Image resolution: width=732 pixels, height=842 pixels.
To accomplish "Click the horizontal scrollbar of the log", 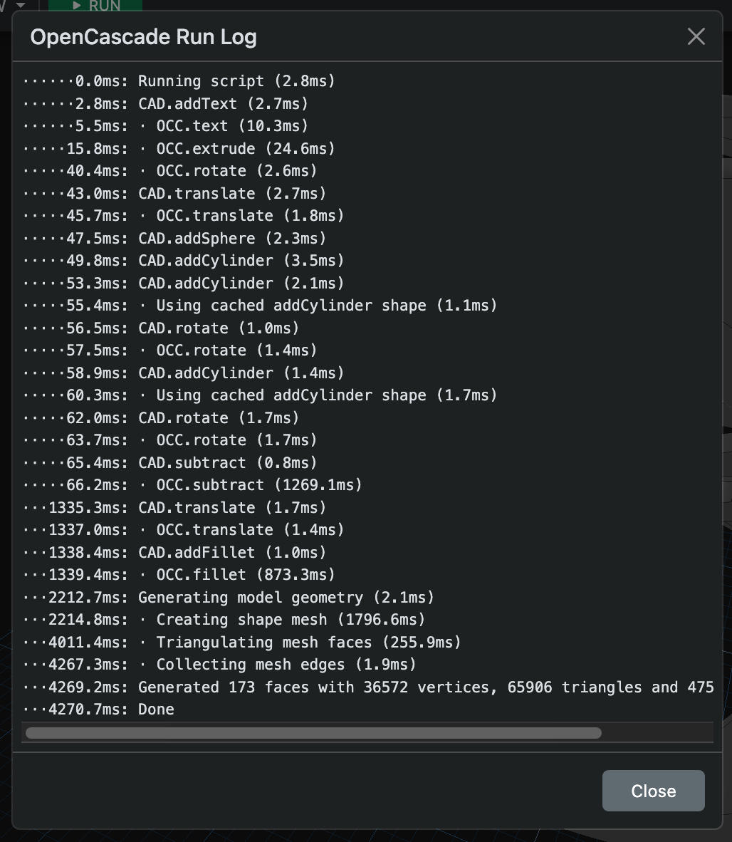I will pyautogui.click(x=313, y=733).
